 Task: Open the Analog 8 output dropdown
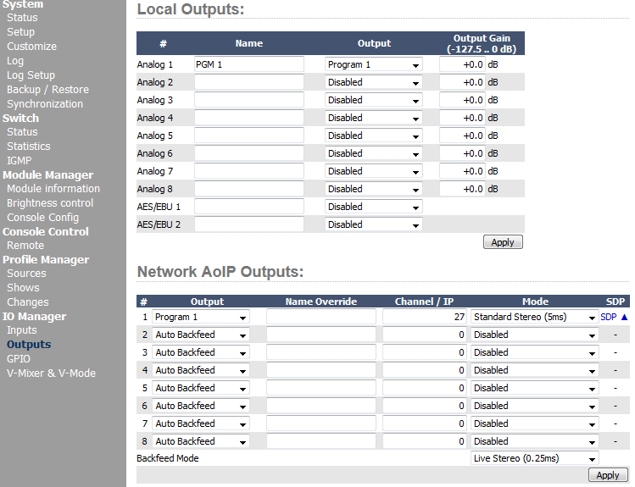[373, 189]
